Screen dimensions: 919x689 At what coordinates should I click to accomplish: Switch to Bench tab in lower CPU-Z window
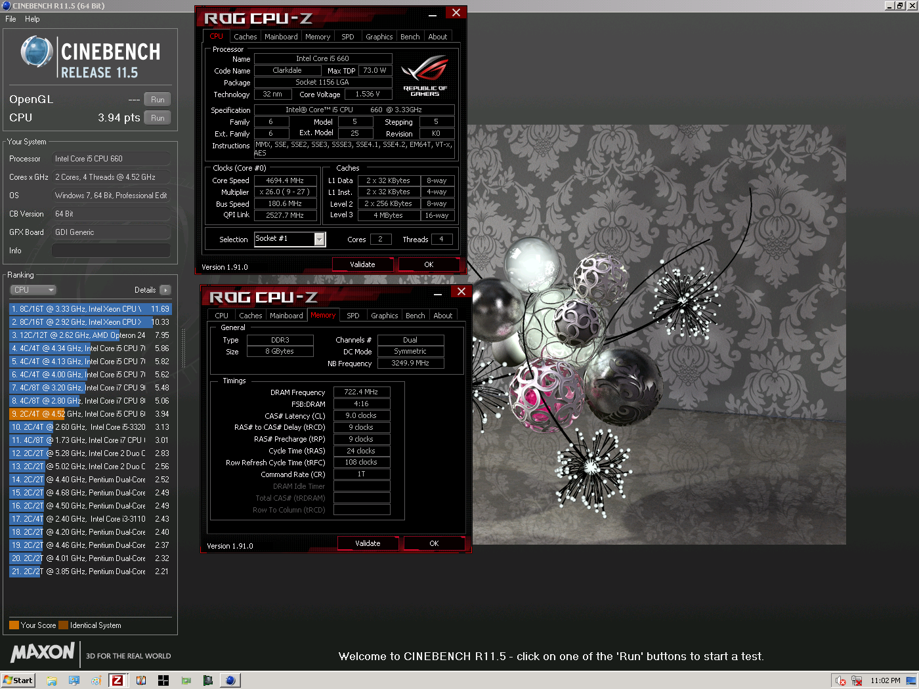click(x=416, y=316)
